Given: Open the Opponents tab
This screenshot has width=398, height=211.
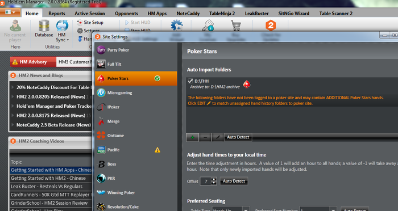Looking at the screenshot, I should coord(126,14).
